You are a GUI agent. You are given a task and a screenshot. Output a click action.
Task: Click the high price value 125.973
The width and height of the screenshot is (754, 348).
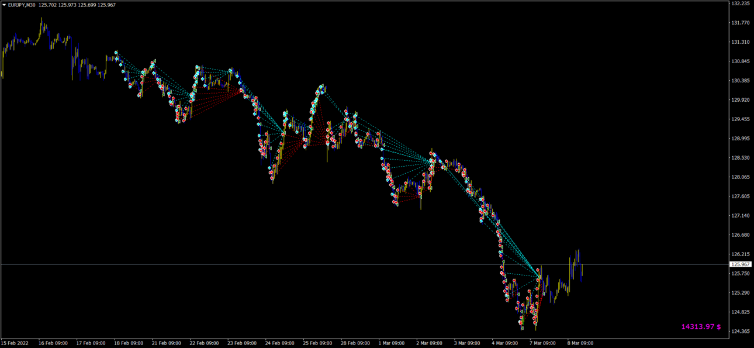(68, 5)
